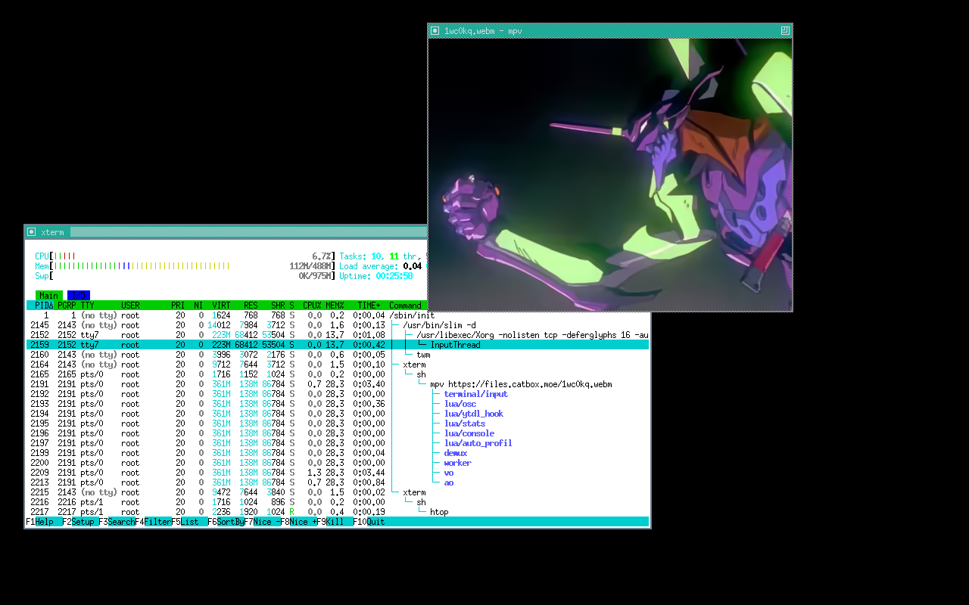Sort by the MEM% column header
The height and width of the screenshot is (605, 969).
click(335, 306)
